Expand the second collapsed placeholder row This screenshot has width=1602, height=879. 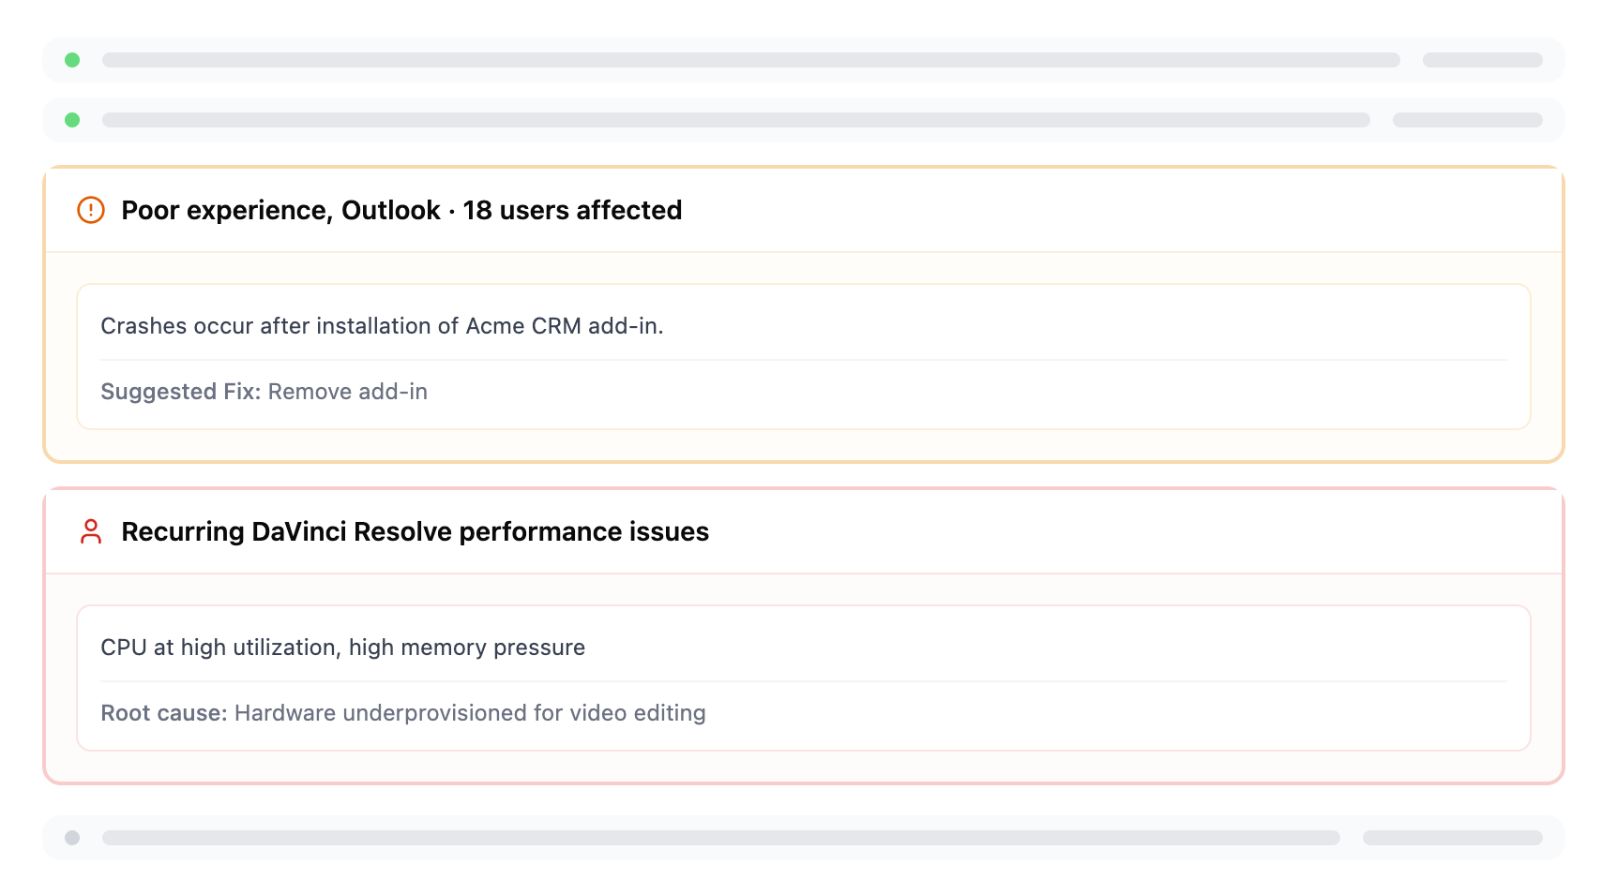click(735, 120)
